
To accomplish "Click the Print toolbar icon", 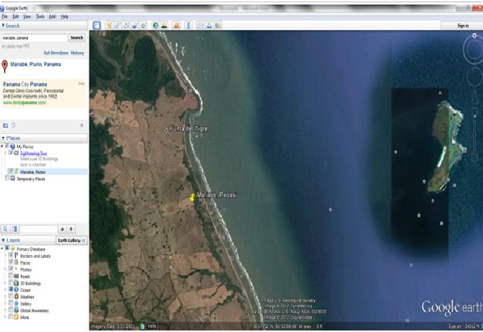I will [210, 25].
